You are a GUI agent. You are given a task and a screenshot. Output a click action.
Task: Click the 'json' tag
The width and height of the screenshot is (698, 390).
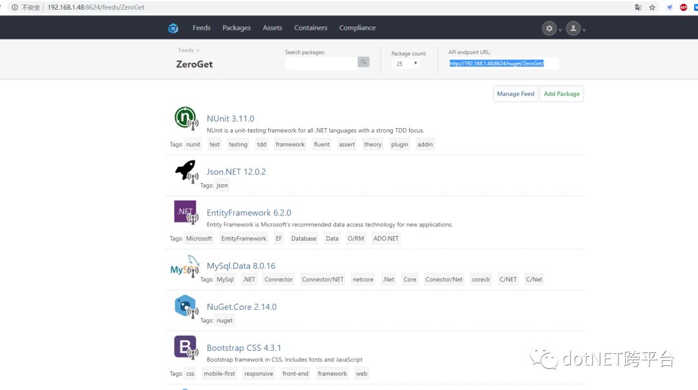(222, 186)
